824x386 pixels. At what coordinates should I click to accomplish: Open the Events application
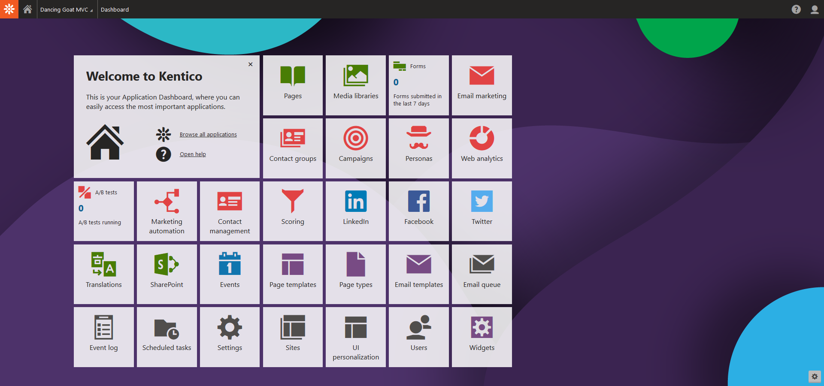[x=230, y=274]
